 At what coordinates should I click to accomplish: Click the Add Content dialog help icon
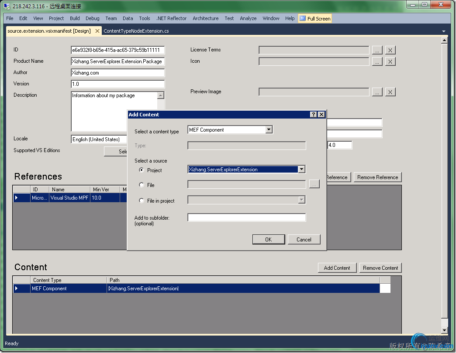pyautogui.click(x=313, y=115)
